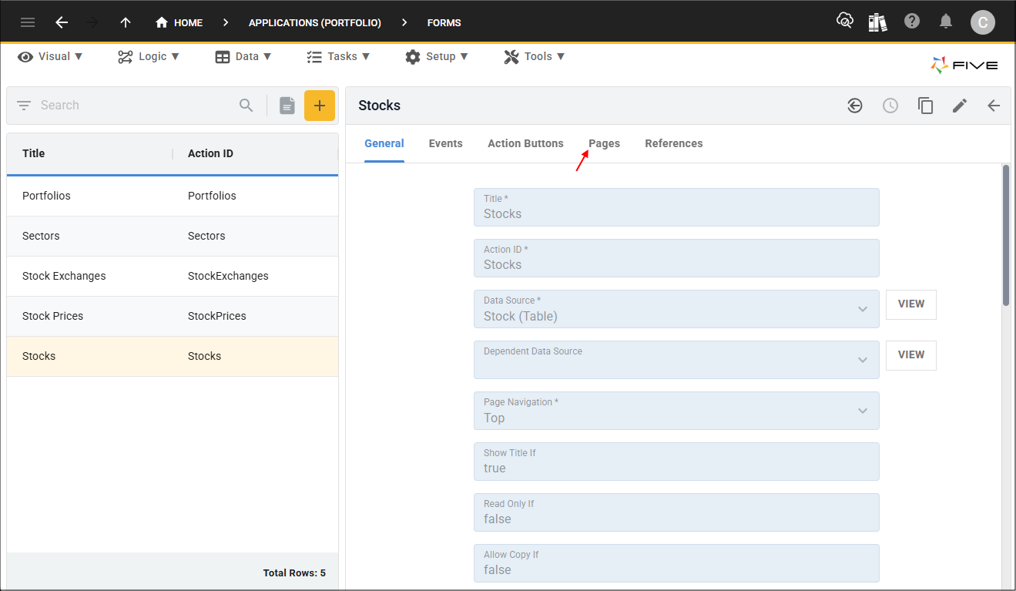
Task: Switch to the References tab
Action: click(x=674, y=143)
